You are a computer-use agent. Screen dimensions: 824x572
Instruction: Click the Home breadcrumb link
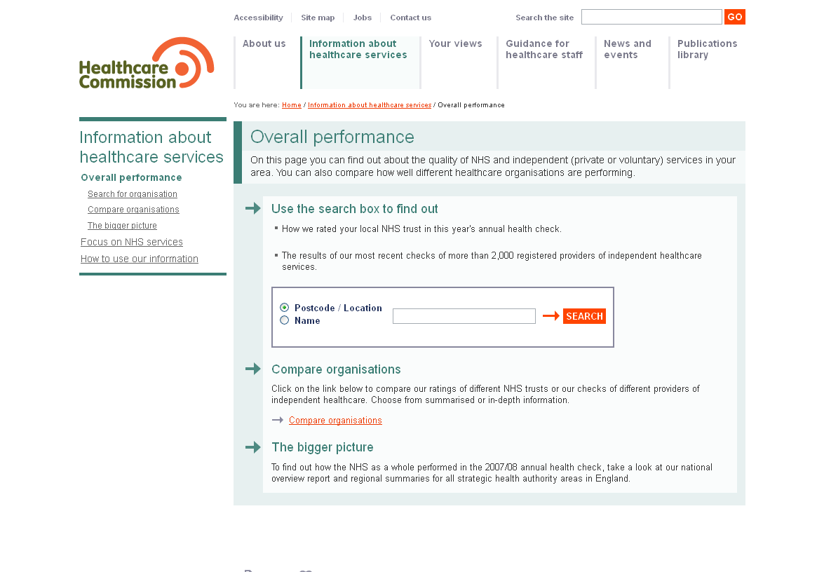[x=292, y=105]
